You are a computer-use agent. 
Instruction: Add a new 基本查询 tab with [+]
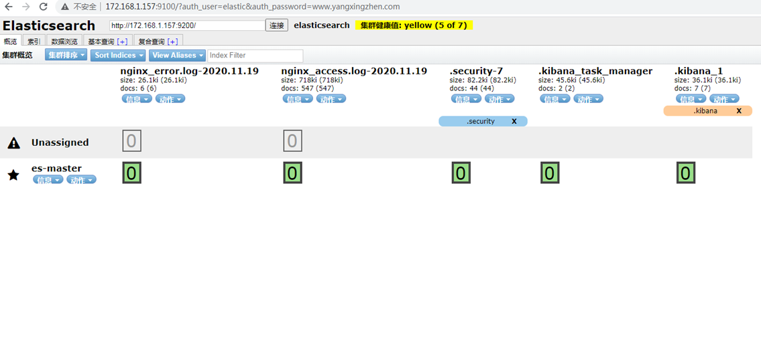coord(122,41)
